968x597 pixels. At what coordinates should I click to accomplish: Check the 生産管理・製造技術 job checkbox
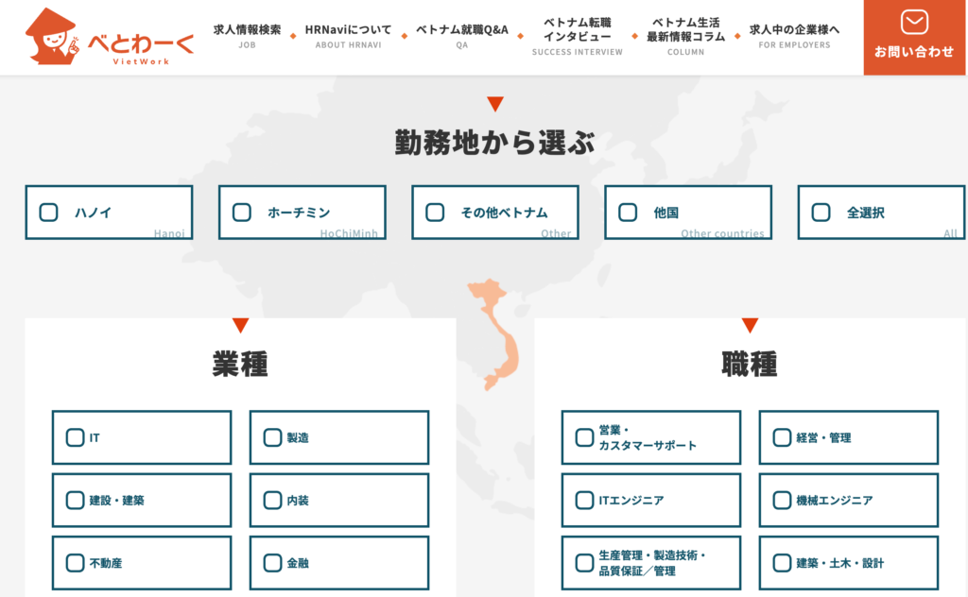click(584, 562)
